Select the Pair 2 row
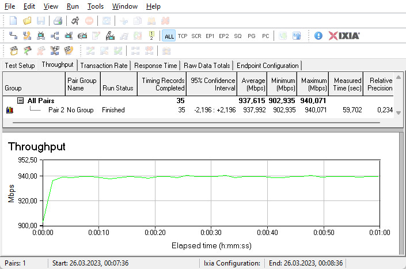The height and width of the screenshot is (269, 406). pos(56,110)
